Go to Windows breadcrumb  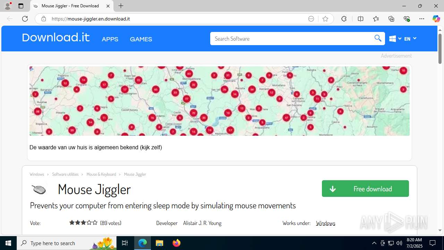[x=37, y=174]
